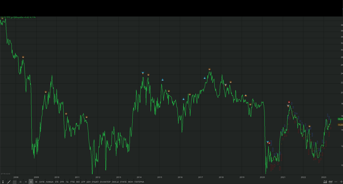Click the grey triangle marker in 2021
The height and width of the screenshot is (184, 343).
click(x=288, y=106)
